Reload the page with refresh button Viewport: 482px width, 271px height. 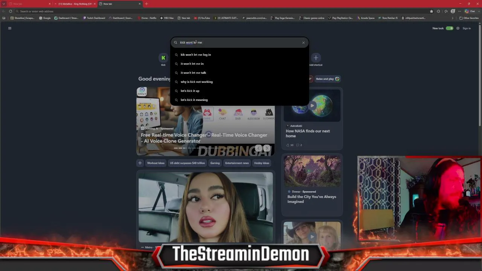(10, 11)
